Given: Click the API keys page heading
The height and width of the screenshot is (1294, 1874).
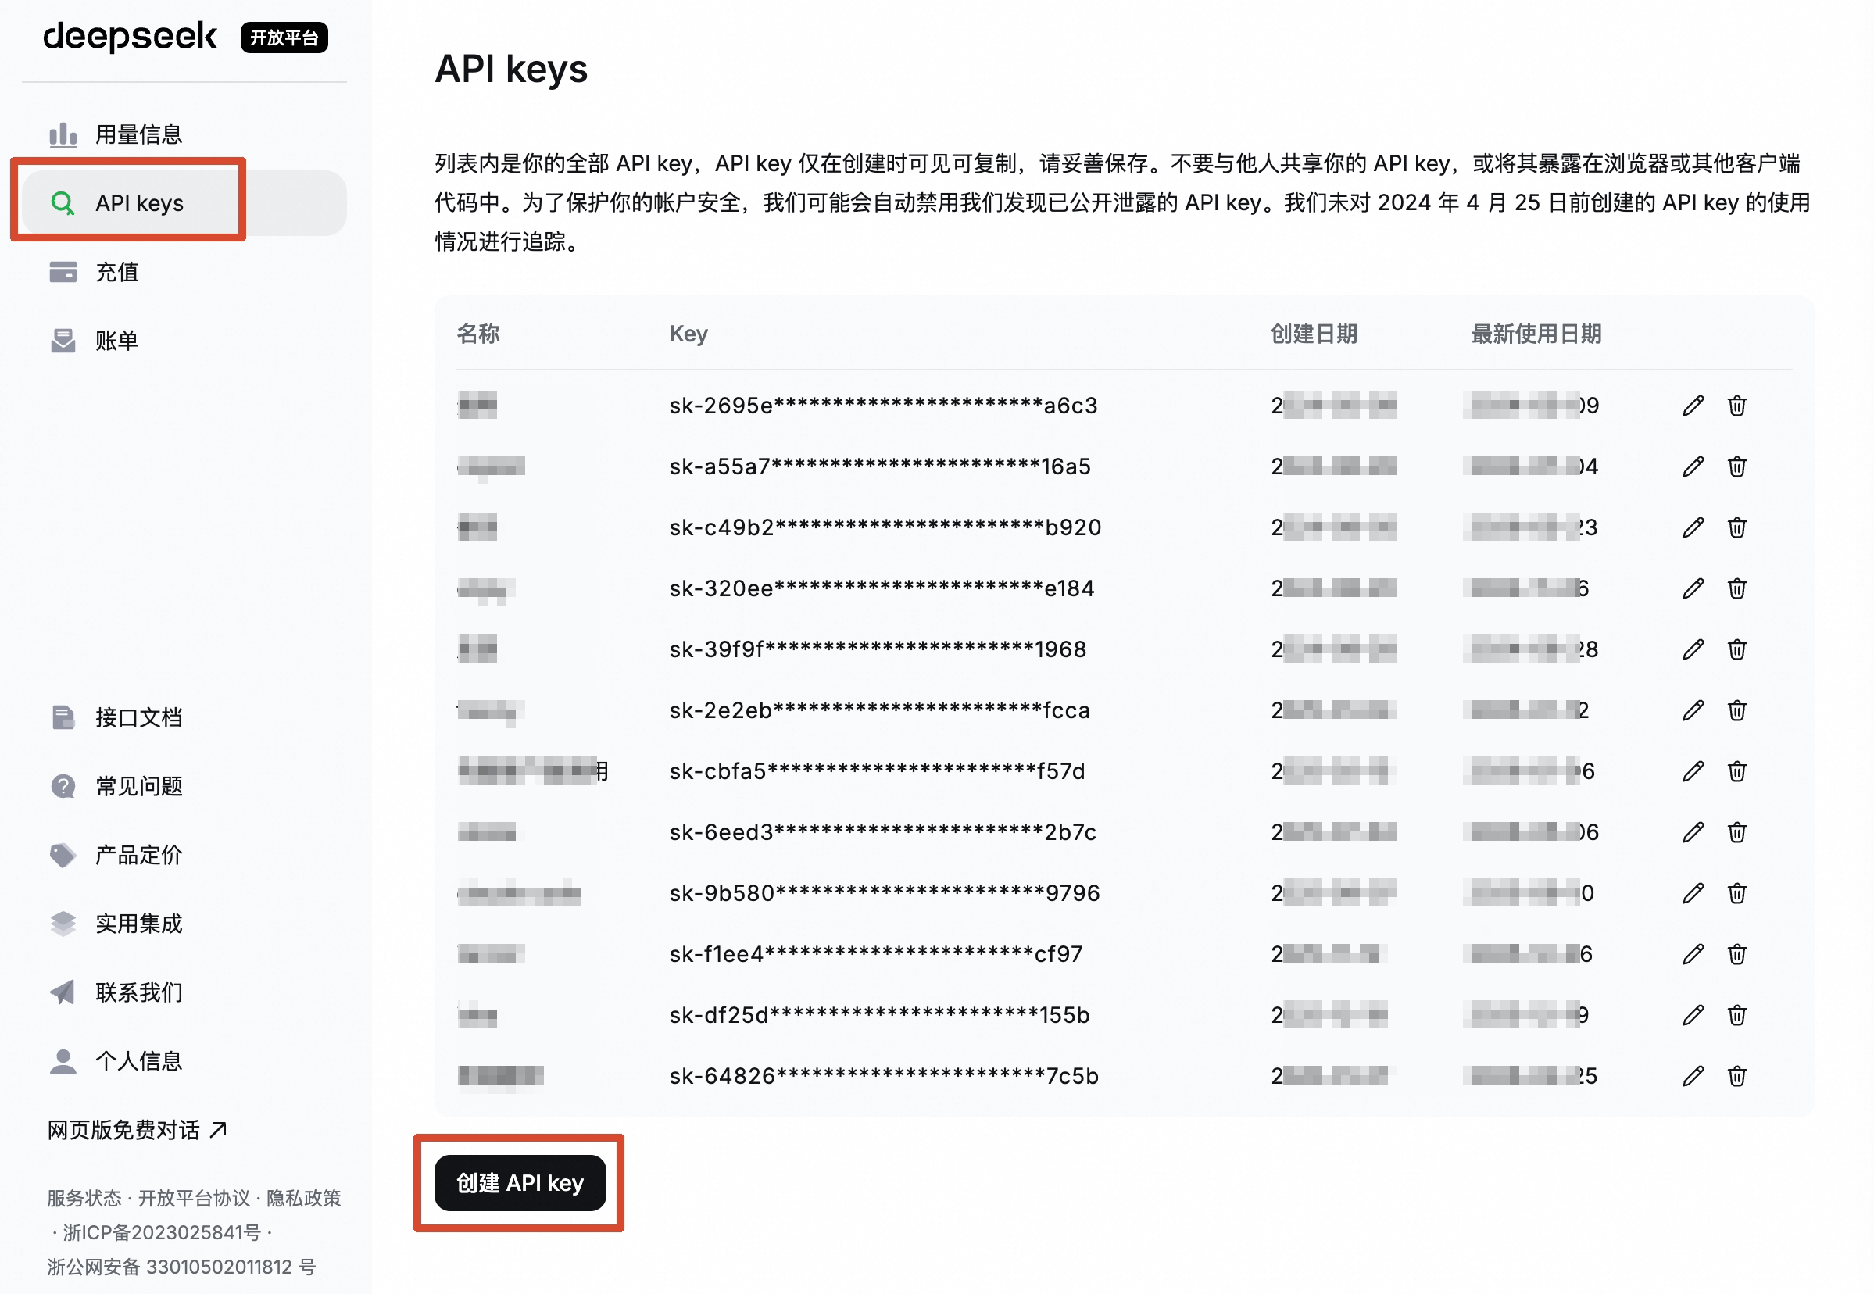Looking at the screenshot, I should [511, 69].
